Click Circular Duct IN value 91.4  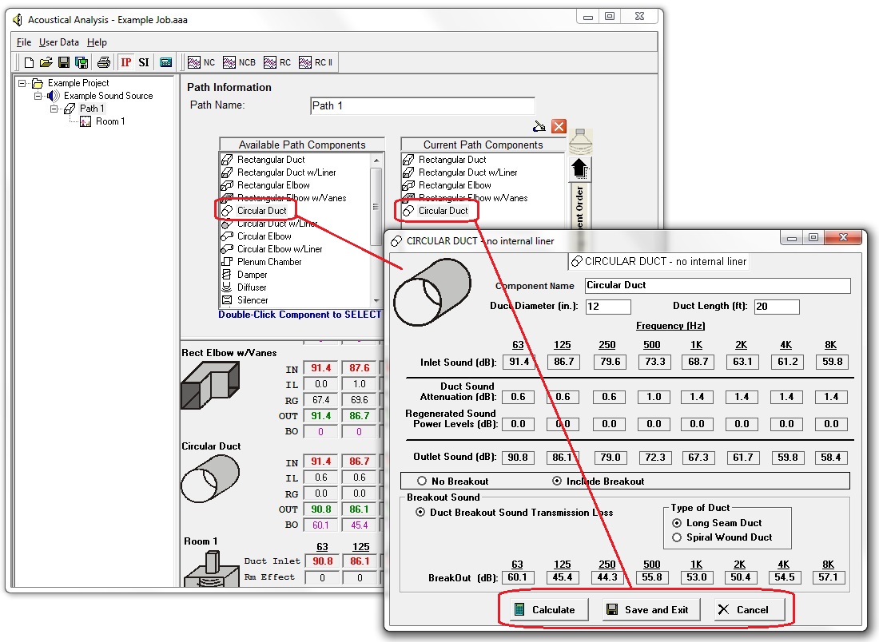[320, 462]
